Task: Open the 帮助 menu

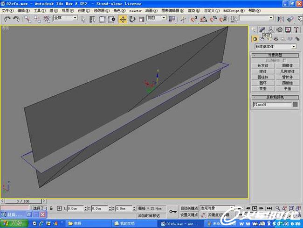Action: click(x=255, y=11)
